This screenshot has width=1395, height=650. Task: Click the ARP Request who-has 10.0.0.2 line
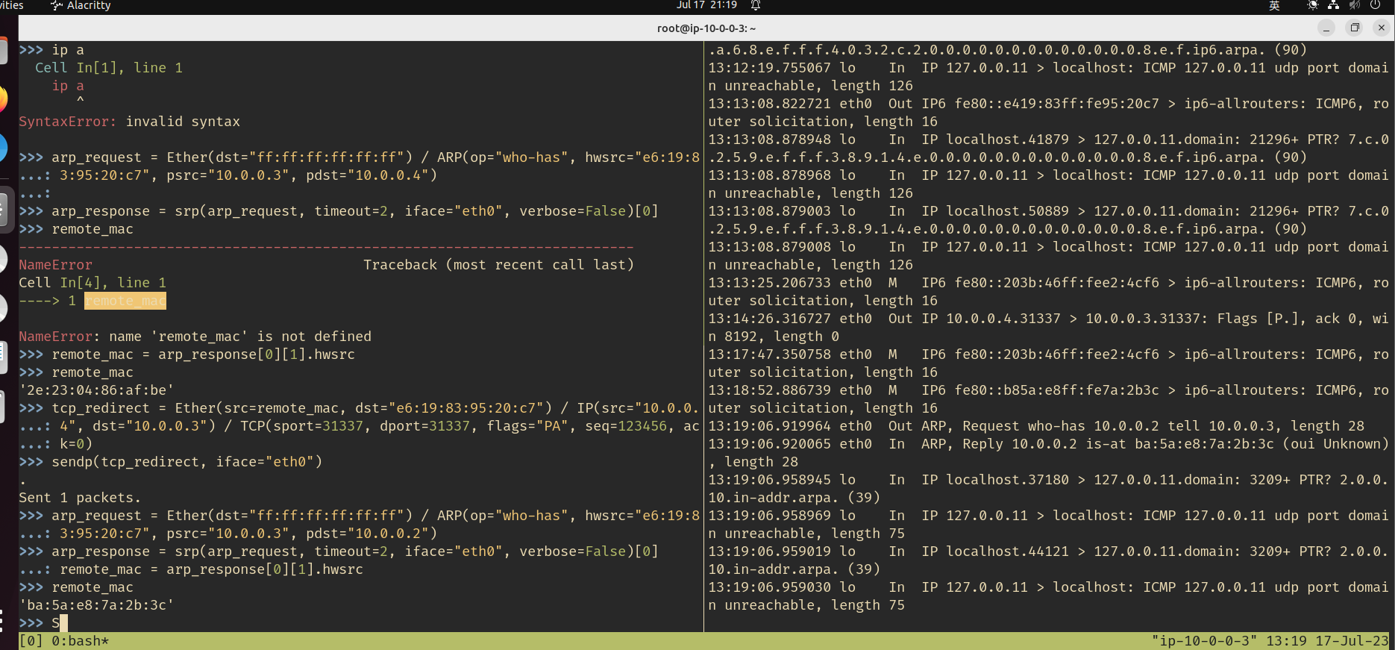tap(1036, 426)
